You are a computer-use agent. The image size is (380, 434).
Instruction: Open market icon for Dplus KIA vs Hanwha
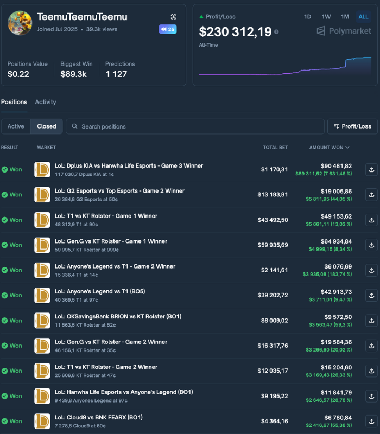tap(42, 169)
